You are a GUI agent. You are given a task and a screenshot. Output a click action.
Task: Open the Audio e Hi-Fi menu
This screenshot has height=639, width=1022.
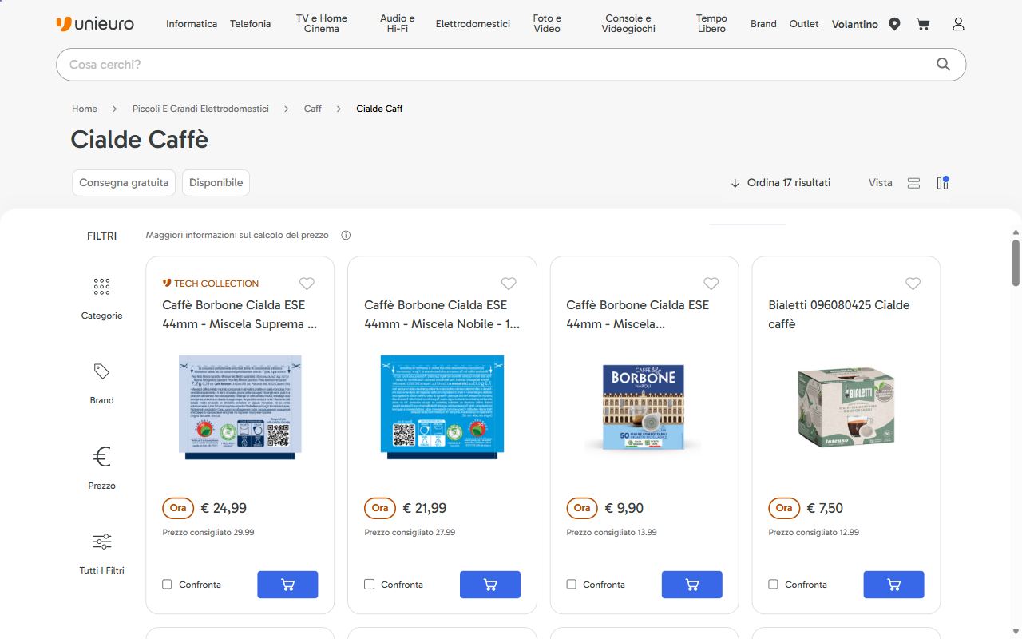[398, 24]
